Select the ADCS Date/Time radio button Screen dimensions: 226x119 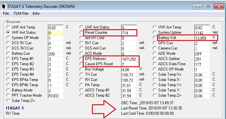pyautogui.click(x=154, y=64)
